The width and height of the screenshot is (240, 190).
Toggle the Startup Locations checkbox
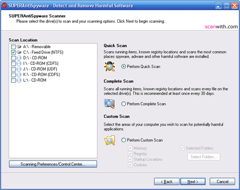click(130, 159)
